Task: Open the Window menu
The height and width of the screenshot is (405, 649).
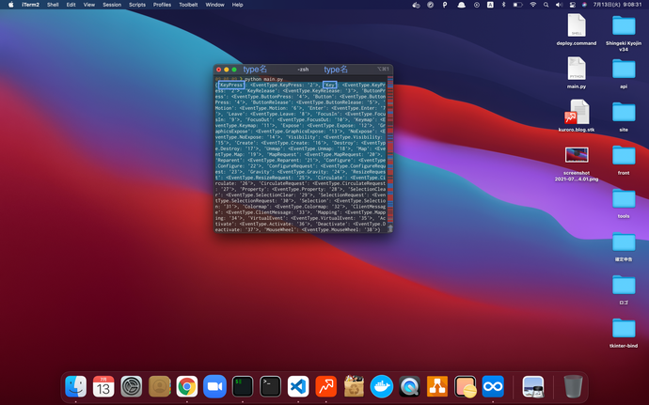Action: click(x=214, y=5)
